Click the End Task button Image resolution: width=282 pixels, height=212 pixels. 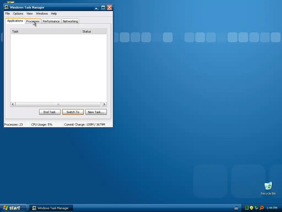(x=50, y=112)
